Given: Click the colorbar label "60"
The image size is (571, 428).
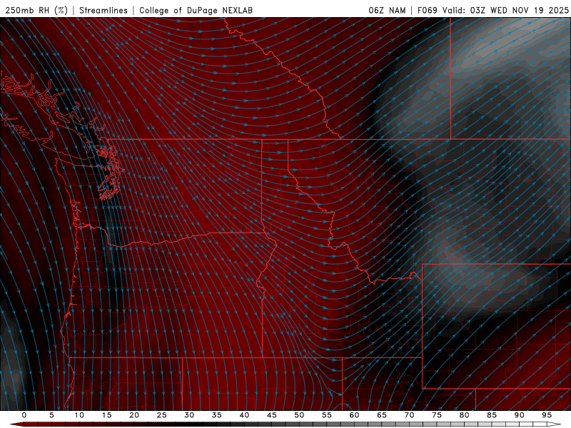Looking at the screenshot, I should point(354,415).
